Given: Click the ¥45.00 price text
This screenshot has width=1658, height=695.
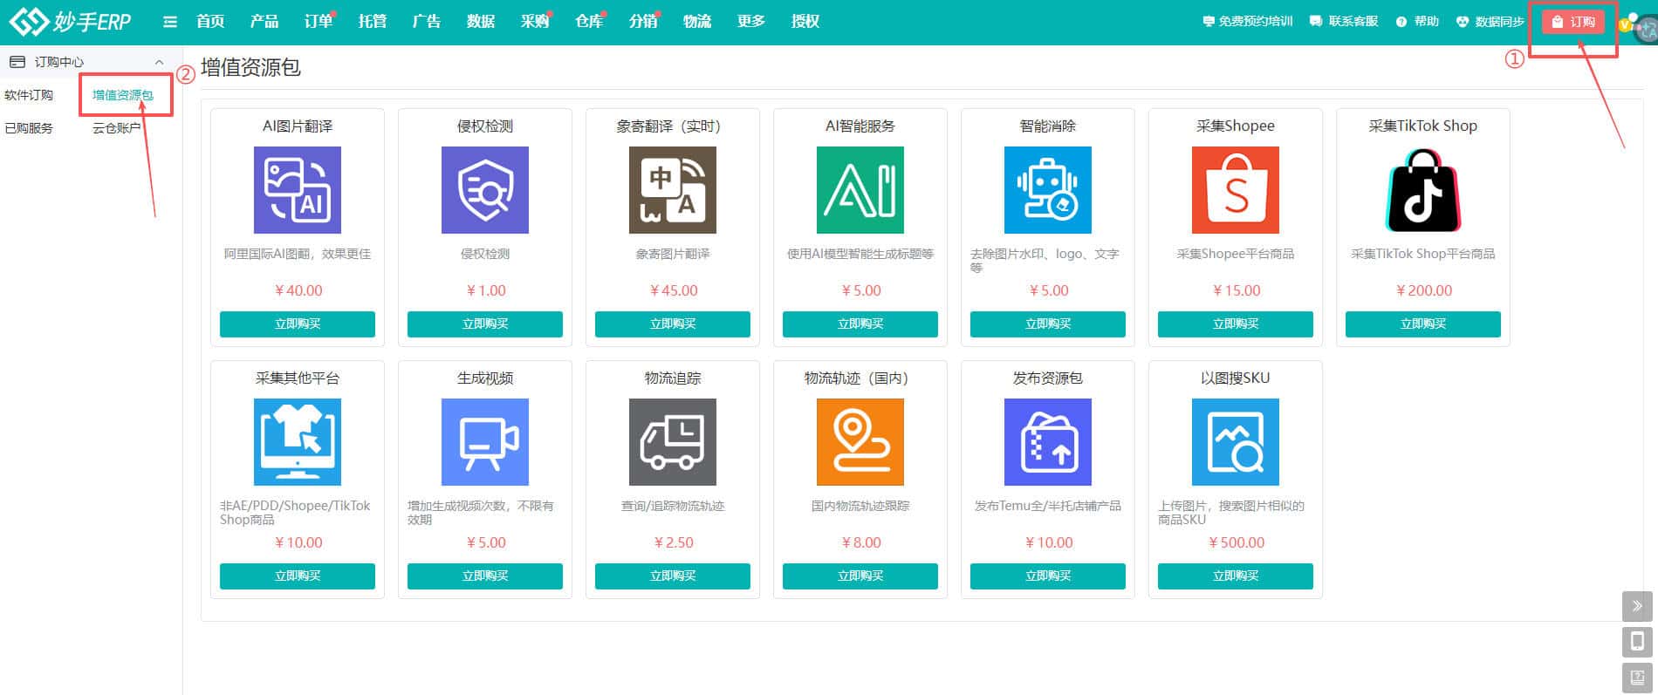Looking at the screenshot, I should 674,290.
